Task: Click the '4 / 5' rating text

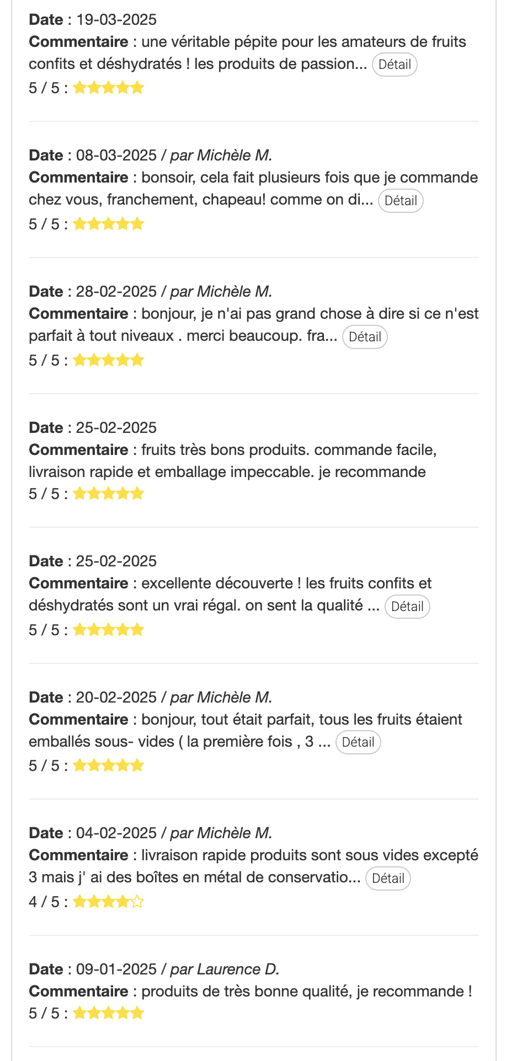Action: coord(44,902)
